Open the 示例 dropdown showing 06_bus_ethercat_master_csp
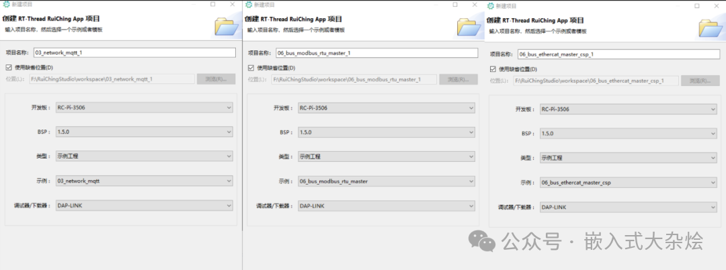The image size is (726, 270). click(x=629, y=182)
